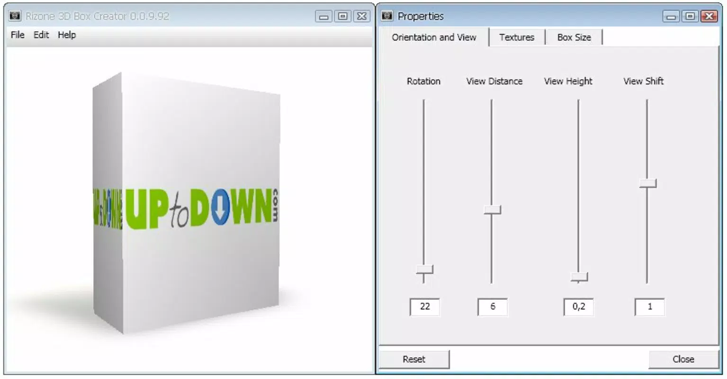Minimize the Rizone 3D Box Creator window
The width and height of the screenshot is (727, 379).
pyautogui.click(x=323, y=17)
